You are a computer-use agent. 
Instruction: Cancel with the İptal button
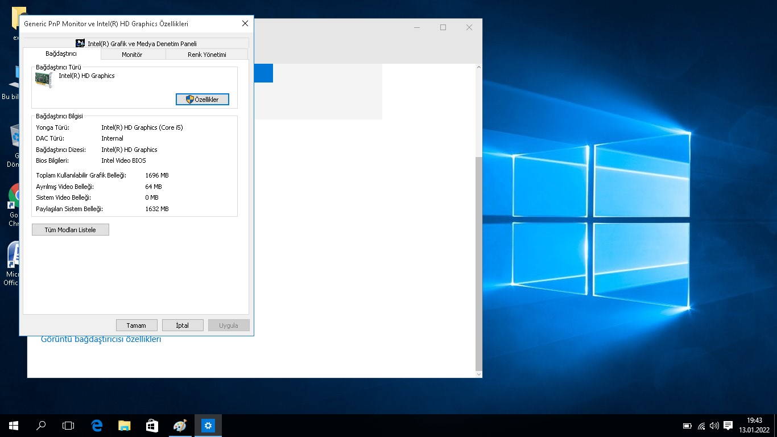pyautogui.click(x=183, y=325)
